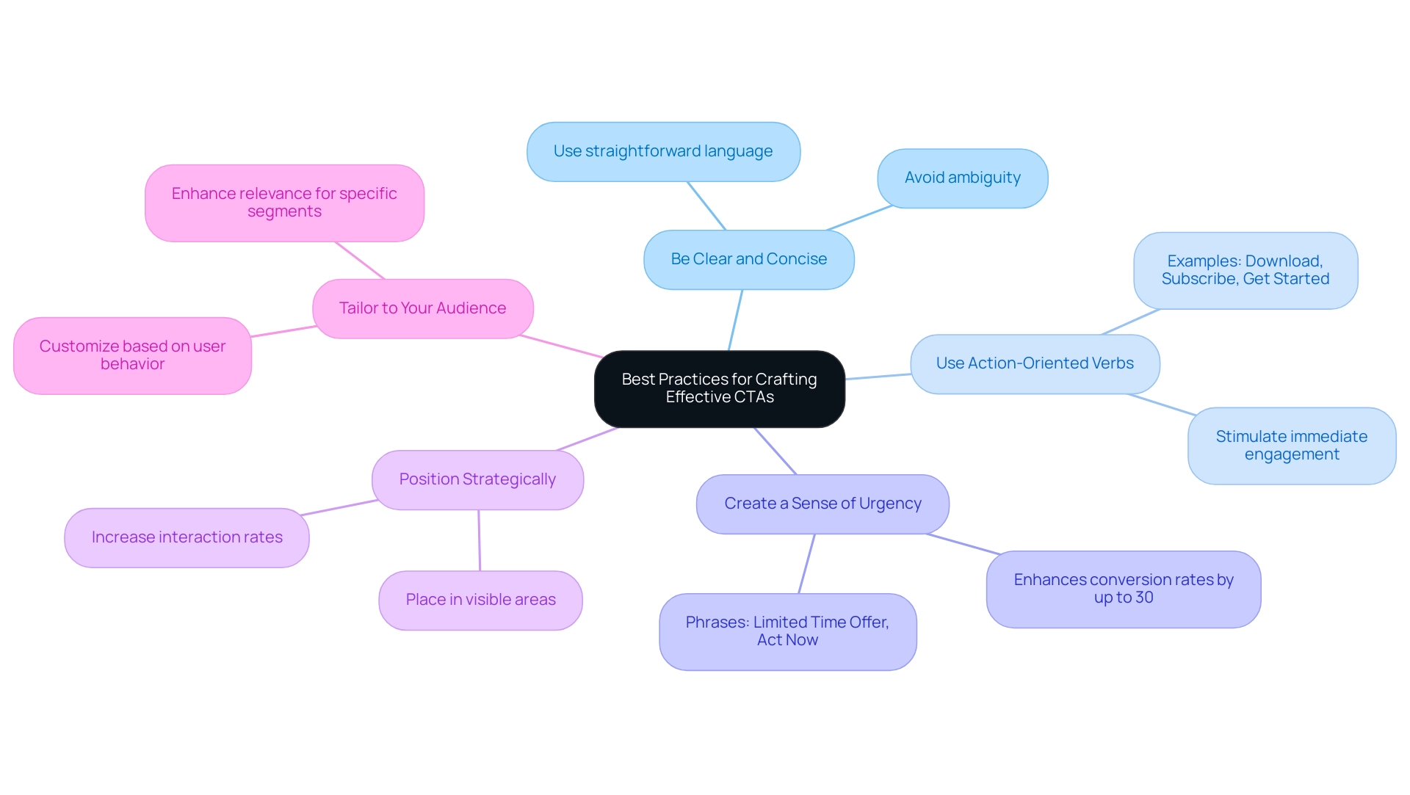The width and height of the screenshot is (1410, 795).
Task: Scroll the mind map canvas area
Action: click(705, 397)
